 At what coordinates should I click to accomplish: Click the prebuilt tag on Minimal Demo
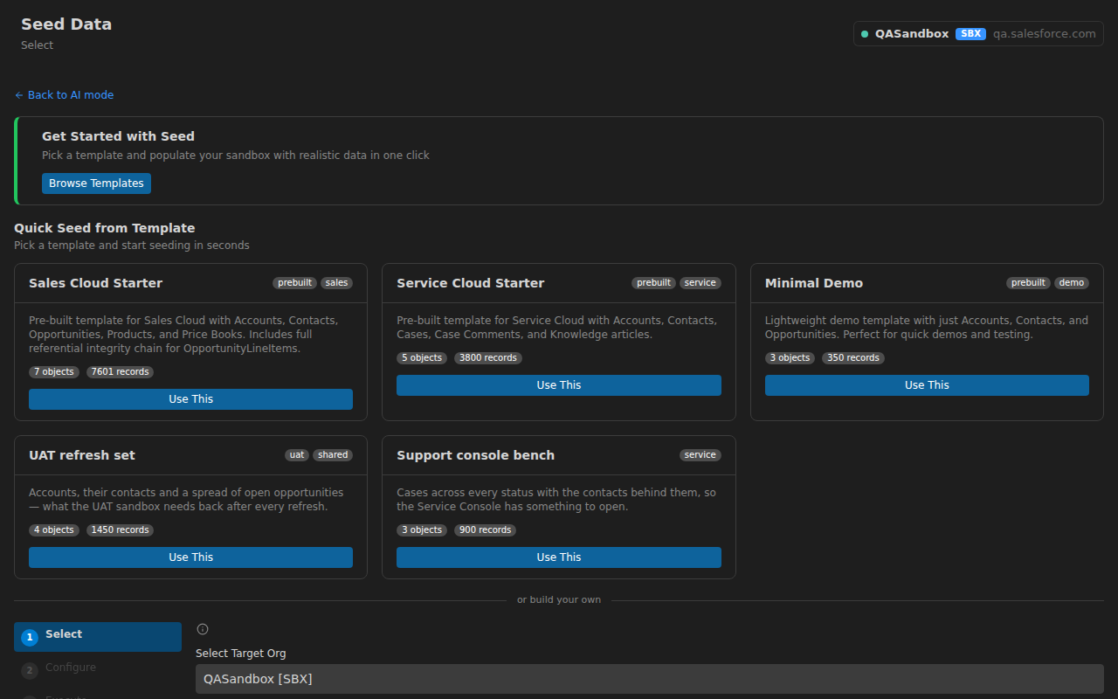(x=1028, y=283)
